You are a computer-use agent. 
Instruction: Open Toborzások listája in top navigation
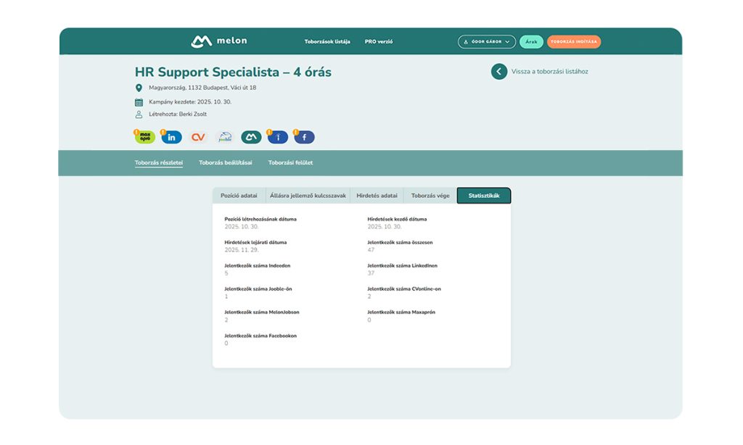pos(327,42)
